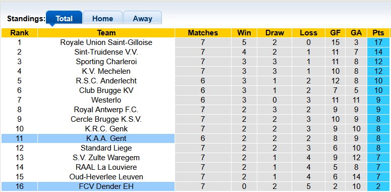The width and height of the screenshot is (391, 192).
Task: Select the Sporting Charleroi team name
Action: [106, 62]
